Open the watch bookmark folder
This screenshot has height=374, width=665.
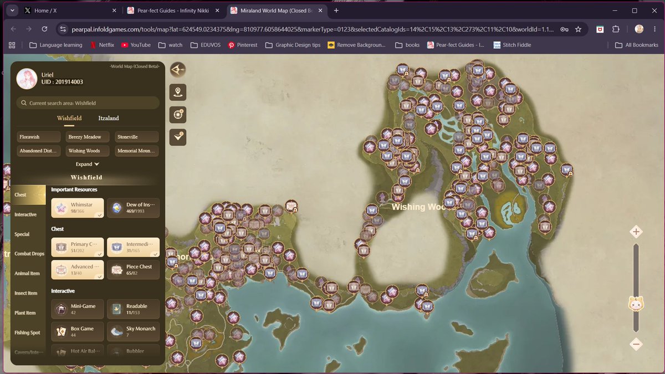(x=170, y=45)
